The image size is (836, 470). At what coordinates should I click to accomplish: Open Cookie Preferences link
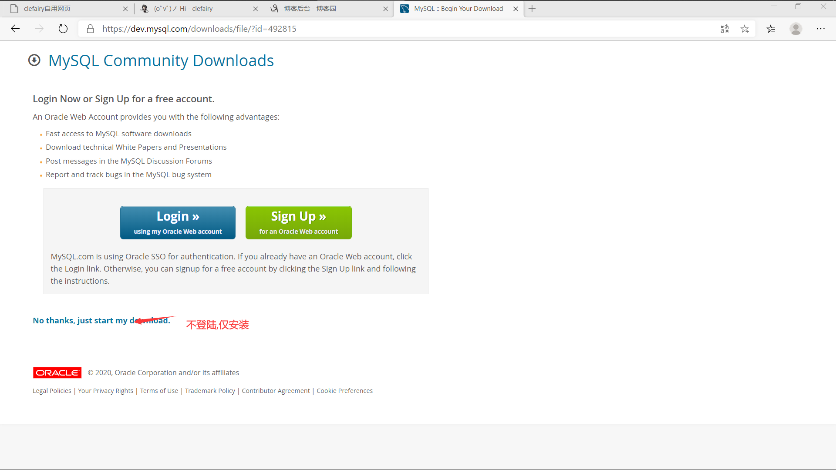(344, 391)
